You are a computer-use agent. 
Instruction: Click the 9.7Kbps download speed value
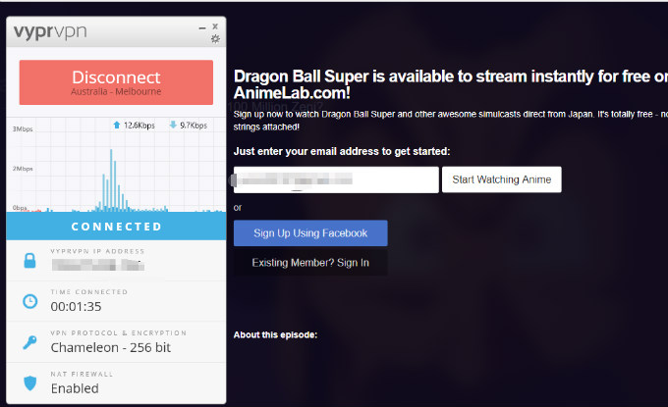(194, 125)
